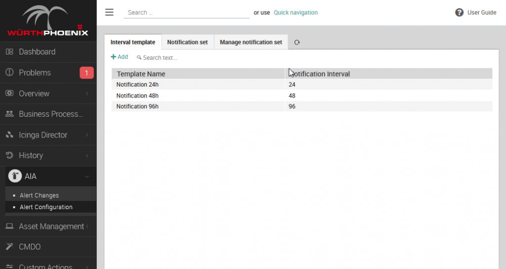The width and height of the screenshot is (506, 269).
Task: Add a new interval template
Action: tap(120, 57)
